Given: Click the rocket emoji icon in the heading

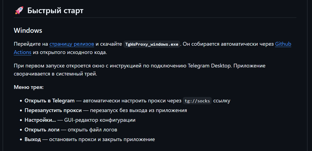Looking at the screenshot, I should pos(19,11).
